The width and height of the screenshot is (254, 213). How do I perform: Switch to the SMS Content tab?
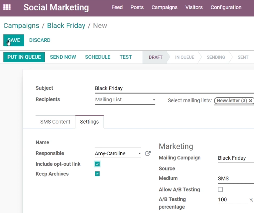[x=55, y=122]
